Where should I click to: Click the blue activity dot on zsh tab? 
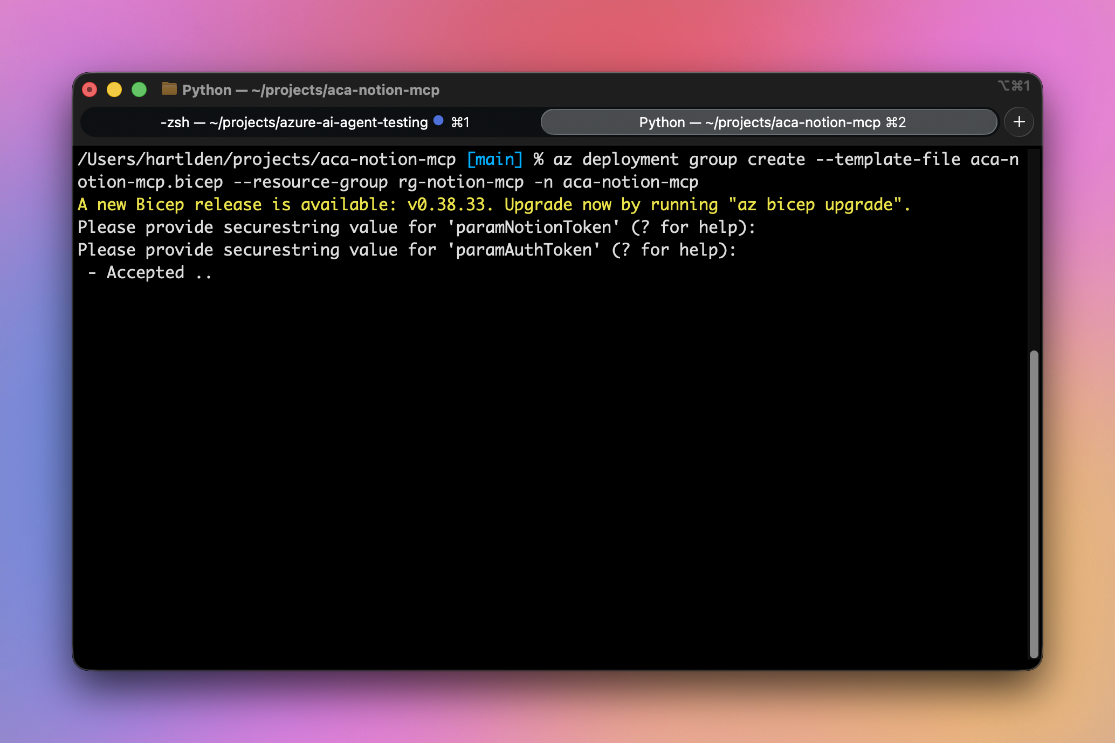tap(438, 121)
